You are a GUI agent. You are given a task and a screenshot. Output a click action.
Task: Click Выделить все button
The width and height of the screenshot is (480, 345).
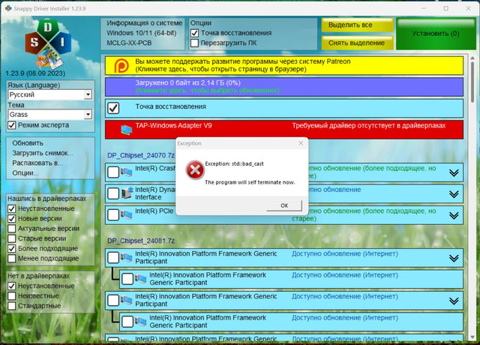click(x=357, y=25)
